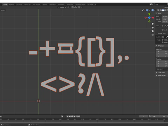Click the zoom view magnifier icon

click(153, 24)
